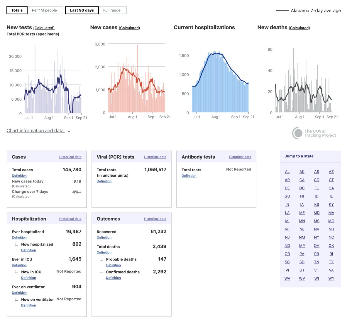The width and height of the screenshot is (352, 323).
Task: Switch to Per 1M people view
Action: (x=45, y=10)
